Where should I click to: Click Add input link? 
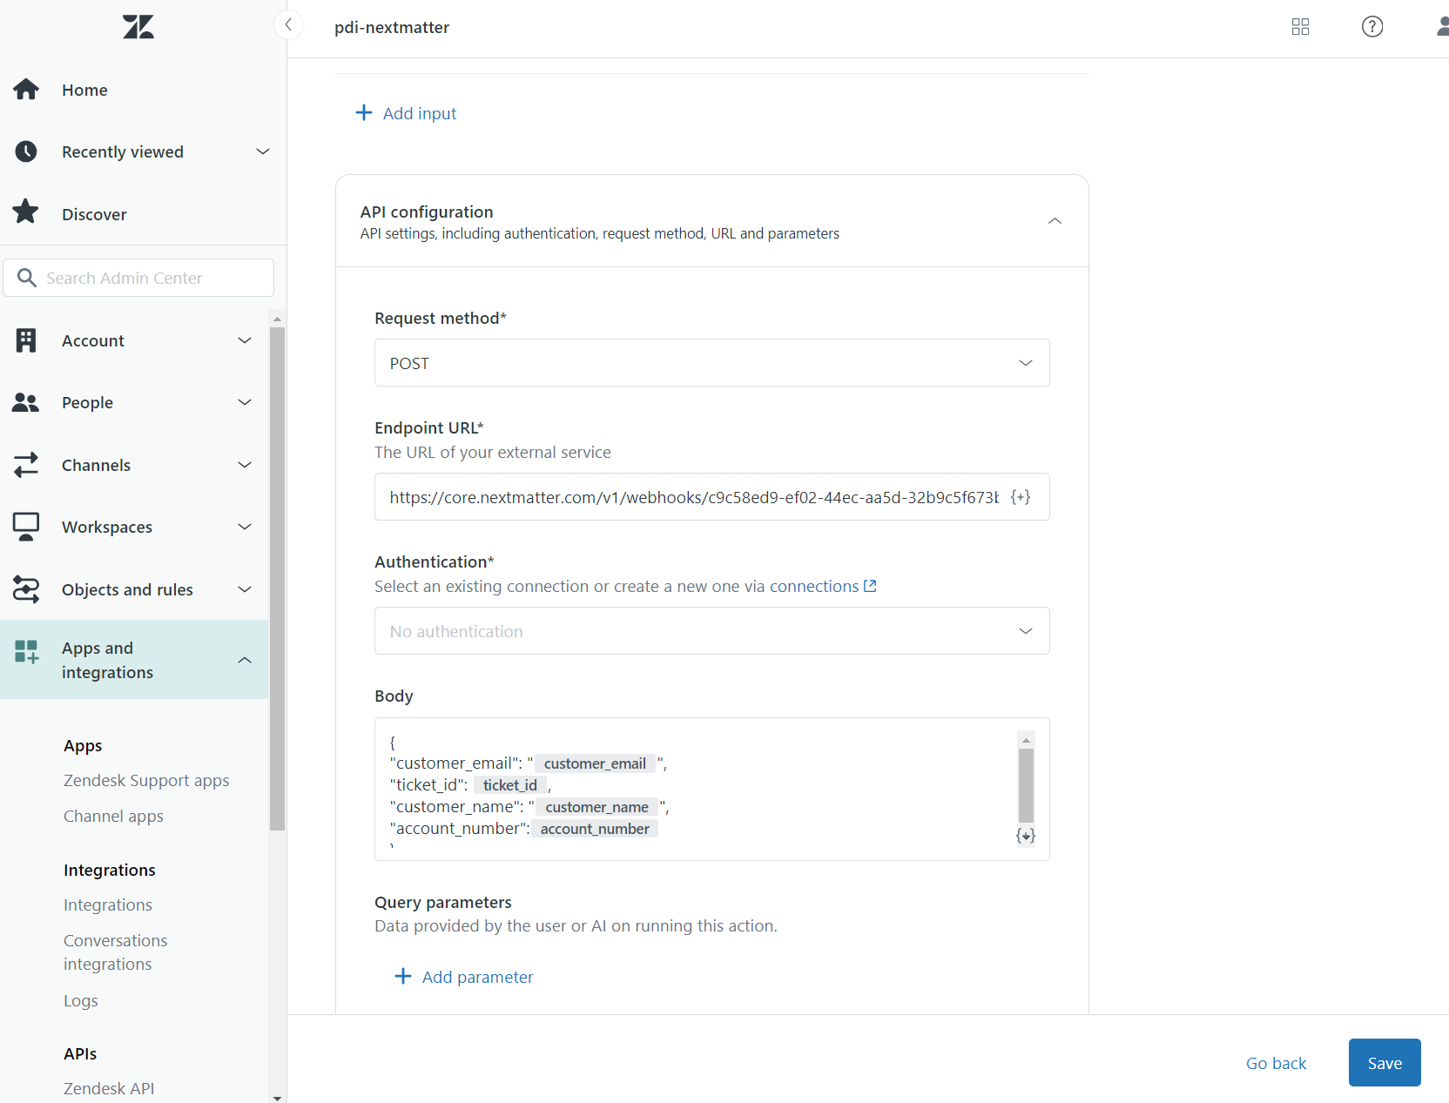click(420, 113)
